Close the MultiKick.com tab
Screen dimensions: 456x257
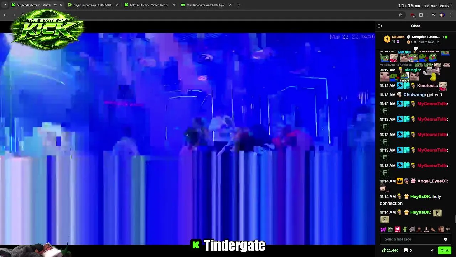point(230,5)
